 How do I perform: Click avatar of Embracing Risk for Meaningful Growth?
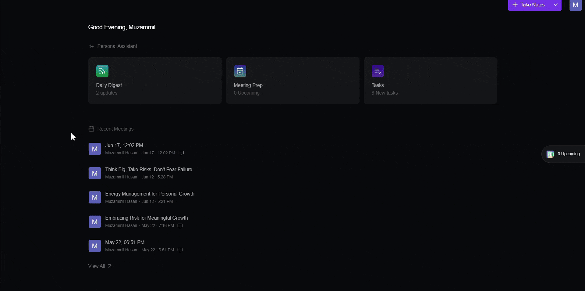pos(95,222)
